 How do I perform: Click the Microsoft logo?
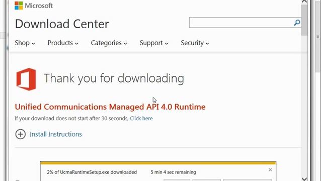34,6
